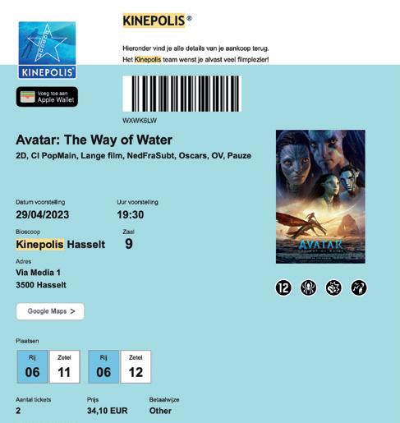Click the KINEPOLIS heading text

tap(154, 21)
